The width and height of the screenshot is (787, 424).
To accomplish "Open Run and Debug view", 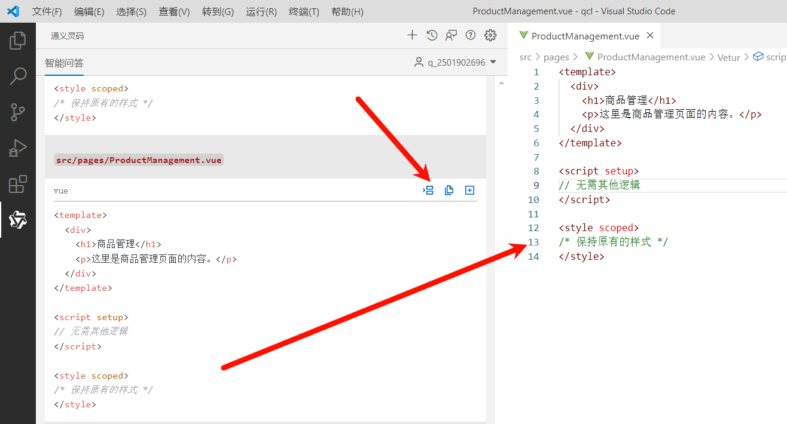I will click(x=18, y=148).
